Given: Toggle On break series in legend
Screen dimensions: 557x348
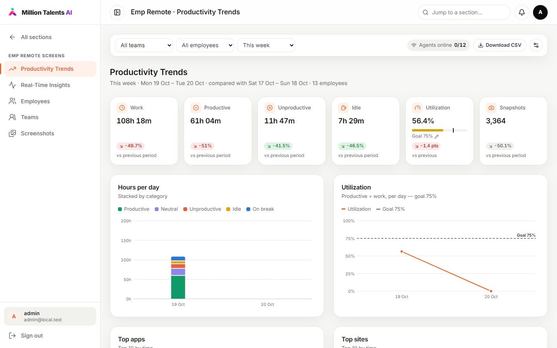Looking at the screenshot, I should 260,209.
